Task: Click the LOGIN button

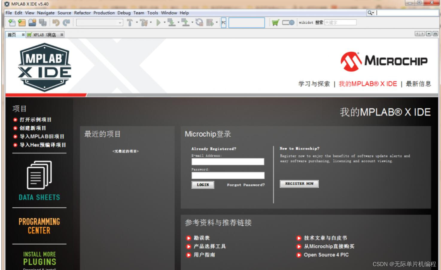Action: [x=203, y=185]
